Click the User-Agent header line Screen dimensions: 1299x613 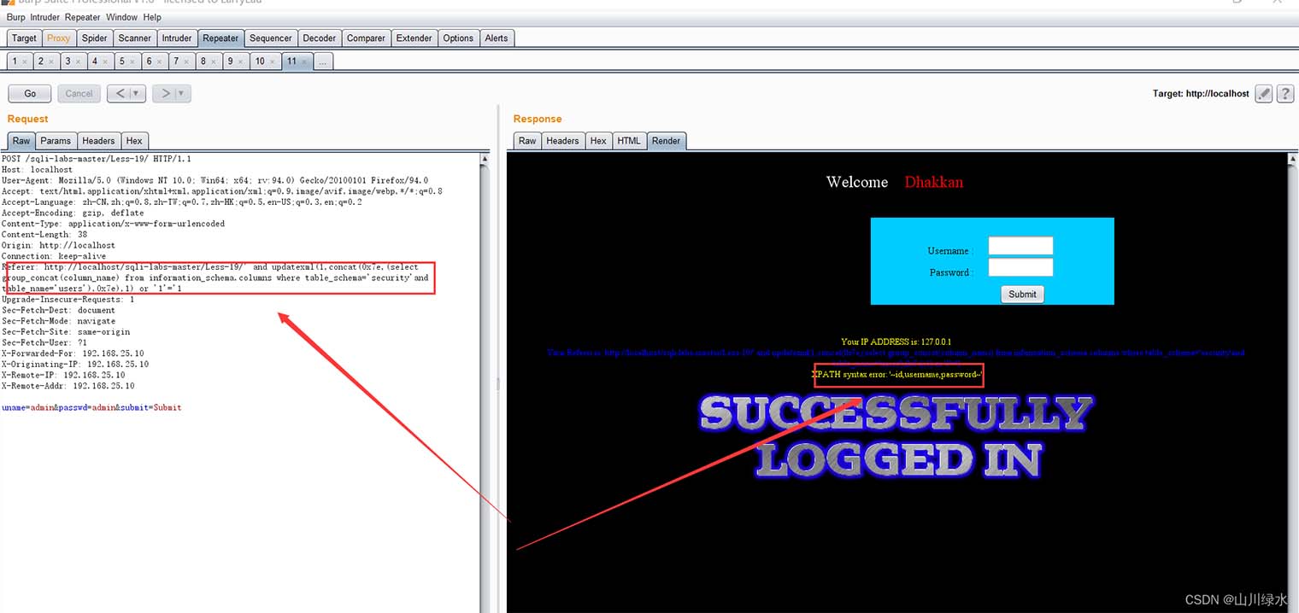point(215,180)
